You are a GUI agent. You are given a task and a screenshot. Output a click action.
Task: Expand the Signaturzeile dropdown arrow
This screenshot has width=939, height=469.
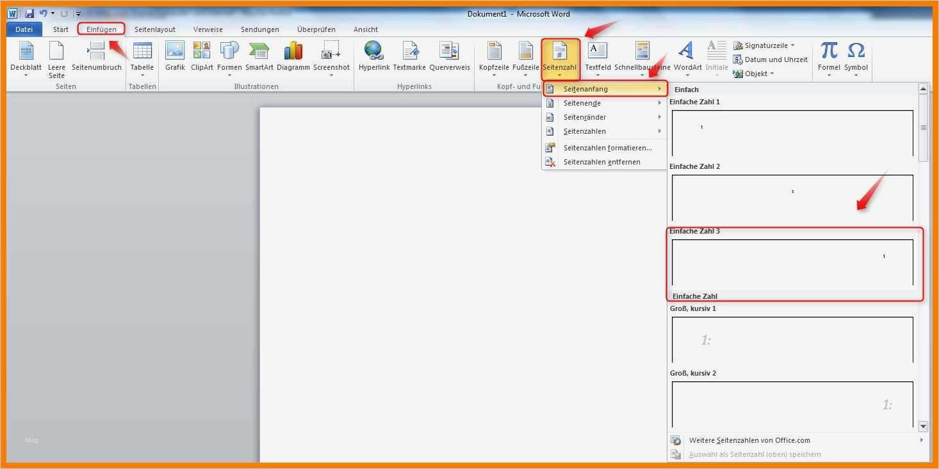pyautogui.click(x=792, y=45)
